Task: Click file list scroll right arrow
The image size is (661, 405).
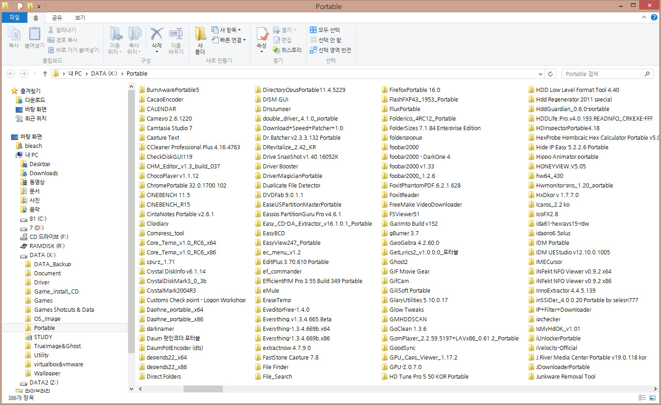Action: click(x=656, y=389)
